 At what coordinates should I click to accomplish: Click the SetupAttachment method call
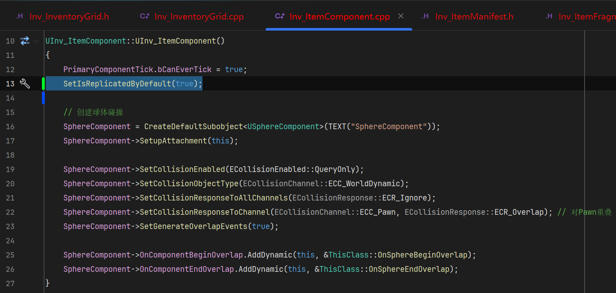click(173, 141)
